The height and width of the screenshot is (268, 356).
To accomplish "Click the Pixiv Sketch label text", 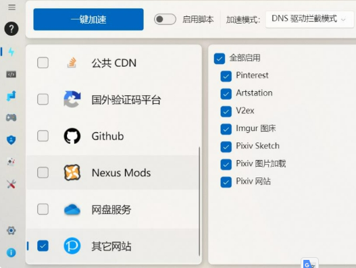I will pyautogui.click(x=257, y=146).
